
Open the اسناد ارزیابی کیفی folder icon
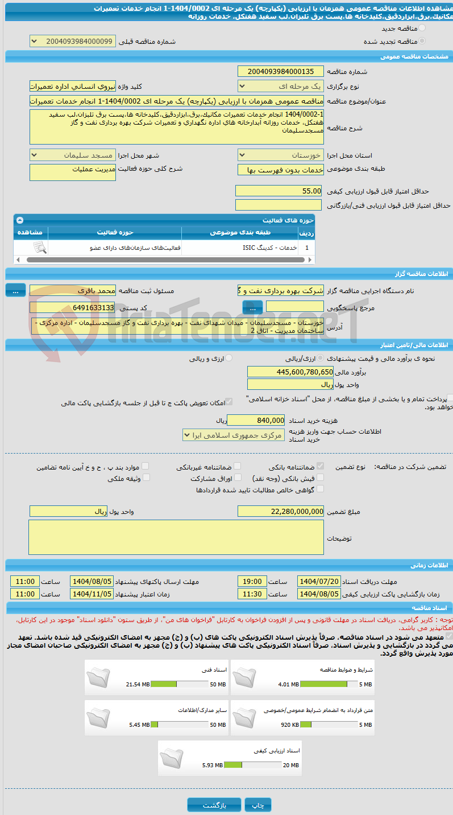point(171,758)
